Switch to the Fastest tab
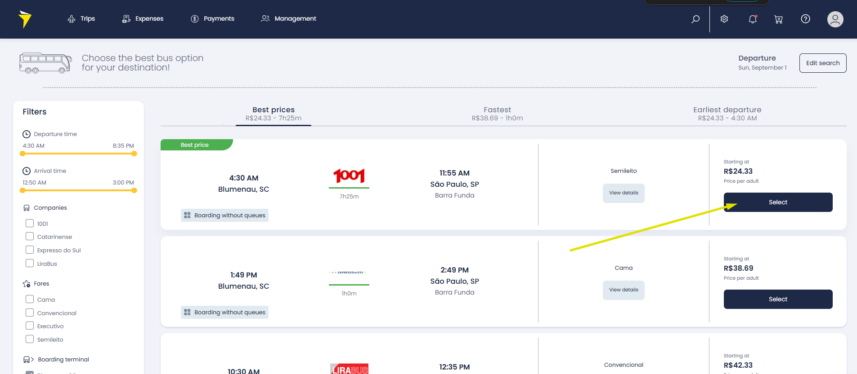The height and width of the screenshot is (374, 857). (497, 114)
